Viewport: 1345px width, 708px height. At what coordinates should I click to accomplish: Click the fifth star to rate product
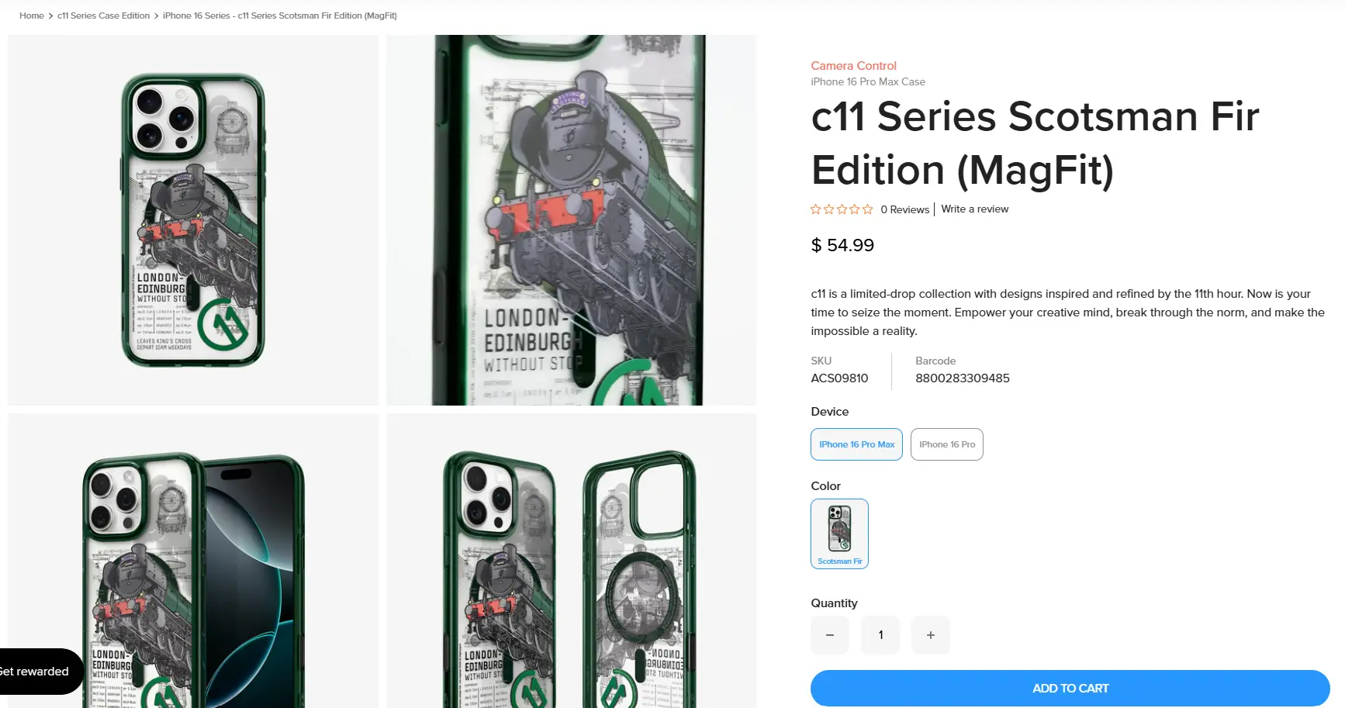[x=866, y=209]
